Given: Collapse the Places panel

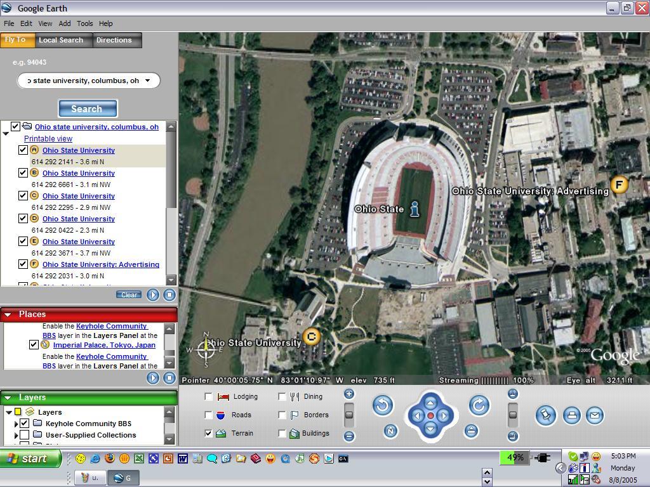Looking at the screenshot, I should [x=8, y=315].
